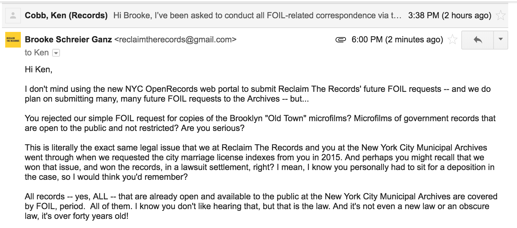The width and height of the screenshot is (517, 228).
Task: Open the More options arrow beside Reply
Action: [x=501, y=40]
